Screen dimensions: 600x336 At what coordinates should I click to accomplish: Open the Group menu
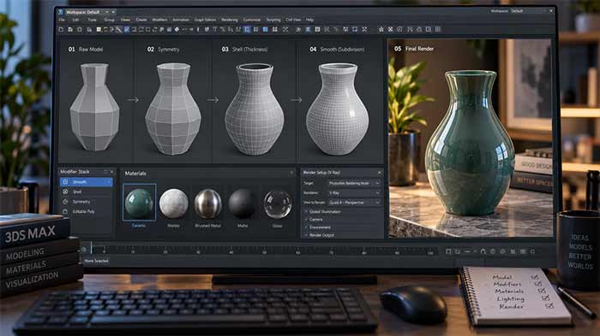109,20
